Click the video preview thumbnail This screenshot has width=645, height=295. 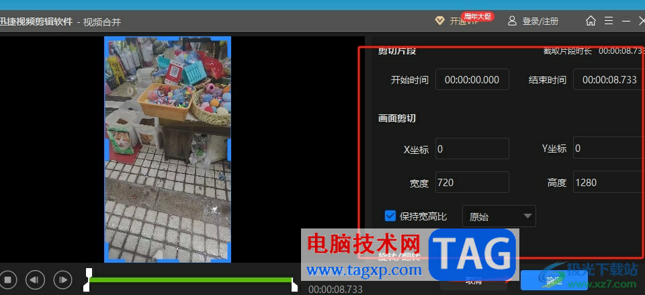[x=167, y=149]
